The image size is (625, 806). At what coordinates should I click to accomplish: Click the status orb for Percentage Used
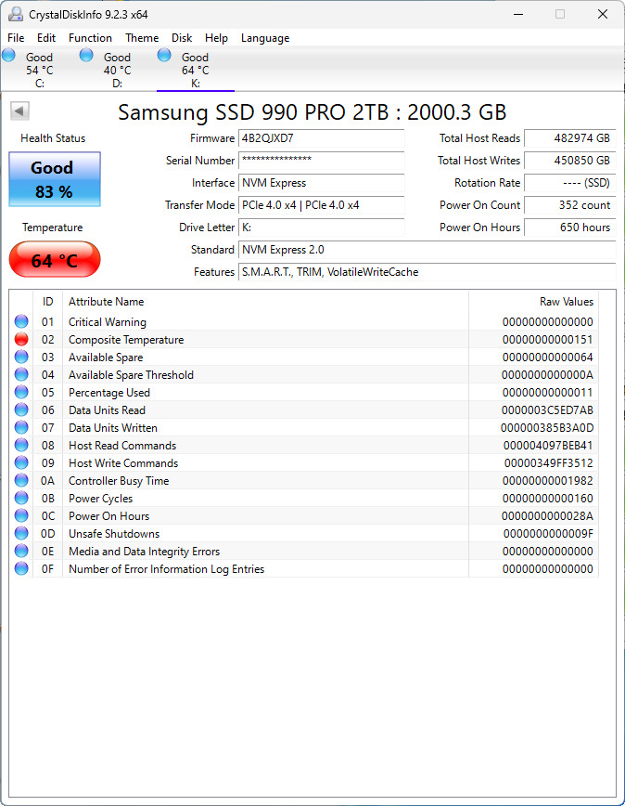click(21, 392)
